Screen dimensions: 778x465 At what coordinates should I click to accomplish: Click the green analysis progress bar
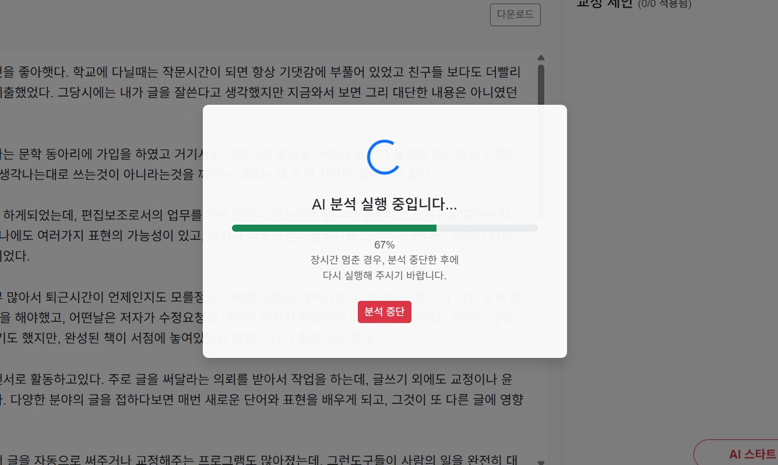click(x=385, y=228)
